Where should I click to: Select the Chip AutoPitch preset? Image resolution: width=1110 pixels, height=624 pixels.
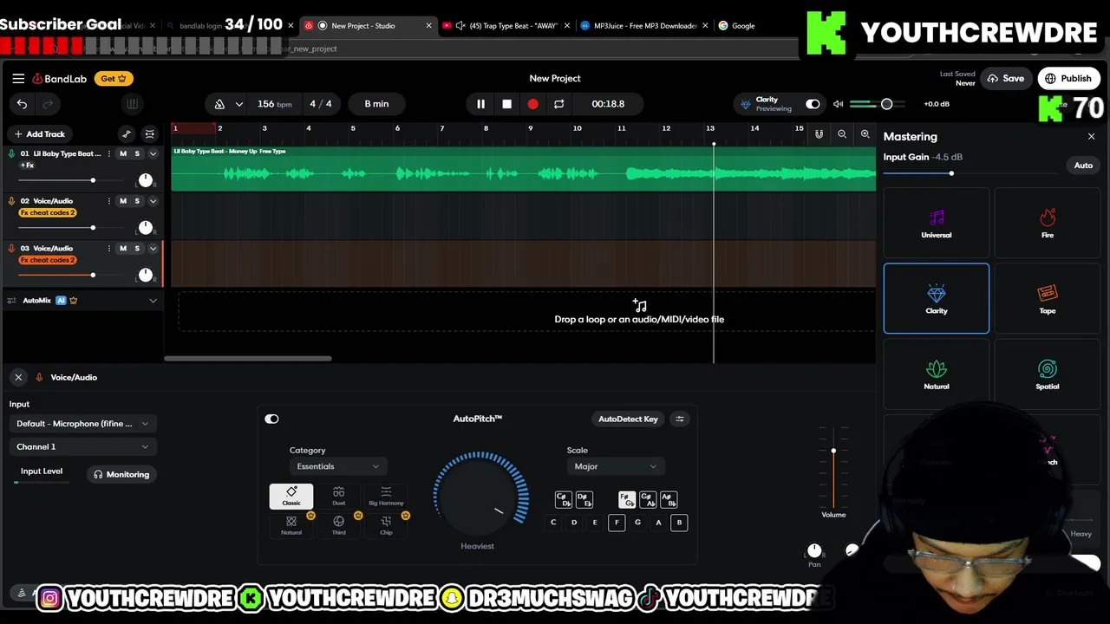(x=386, y=525)
